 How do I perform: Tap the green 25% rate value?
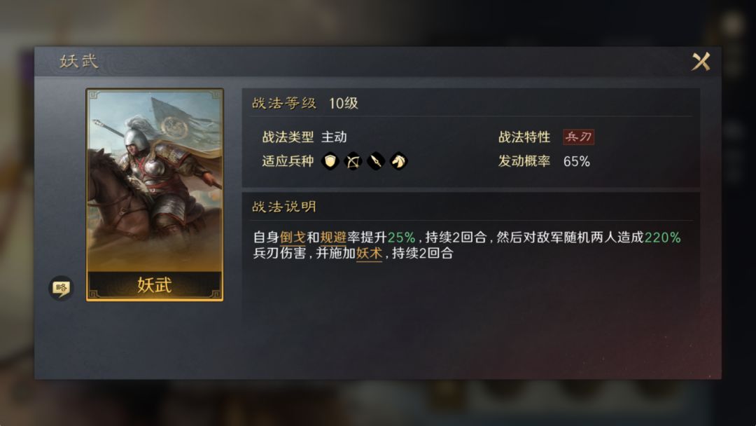[x=401, y=238]
